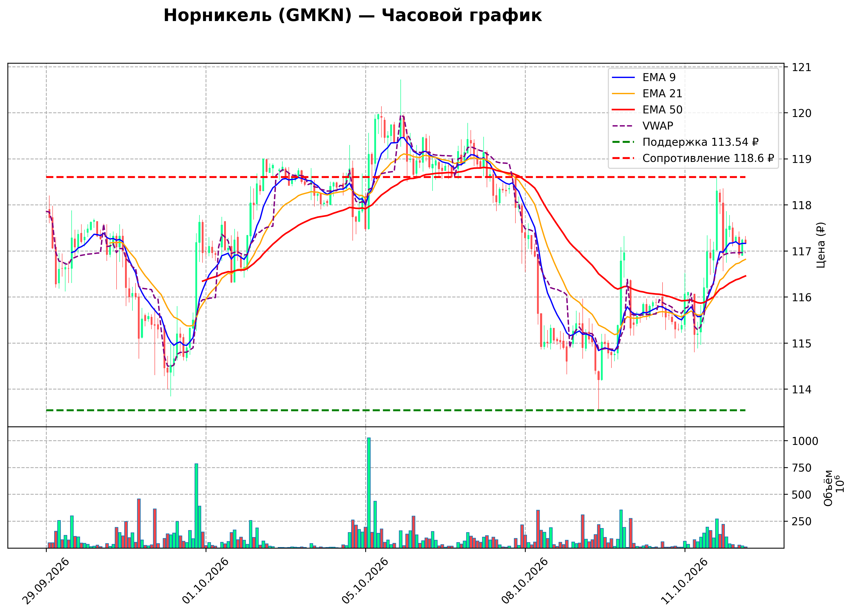854x614 pixels.
Task: Click the date label '05.10.2026'
Action: (365, 581)
